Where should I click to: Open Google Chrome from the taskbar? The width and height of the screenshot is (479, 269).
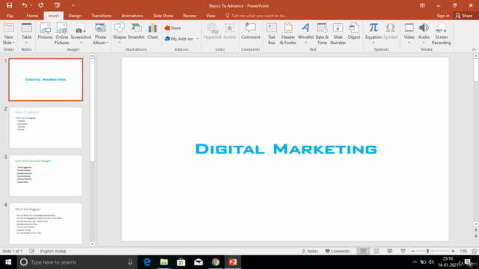click(x=216, y=262)
